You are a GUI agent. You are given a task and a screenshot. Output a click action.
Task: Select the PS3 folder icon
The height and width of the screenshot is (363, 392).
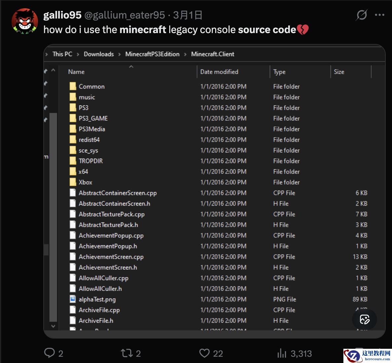73,107
